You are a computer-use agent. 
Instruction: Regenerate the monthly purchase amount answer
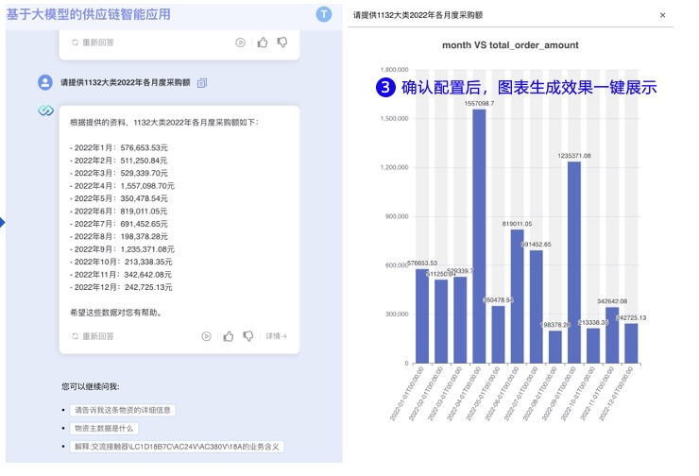coord(93,336)
